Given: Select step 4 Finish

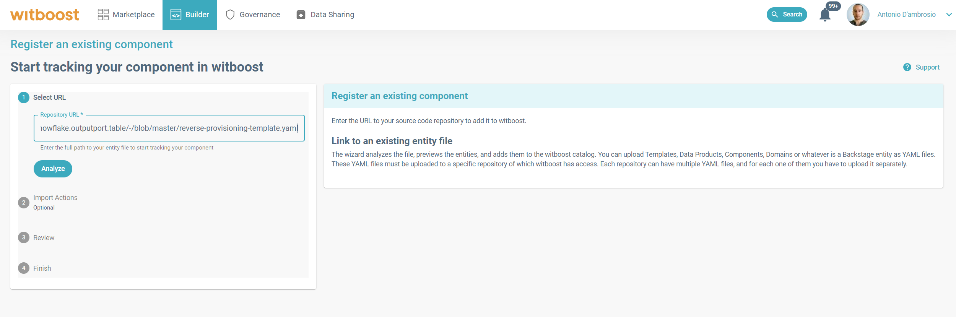Looking at the screenshot, I should coord(42,268).
